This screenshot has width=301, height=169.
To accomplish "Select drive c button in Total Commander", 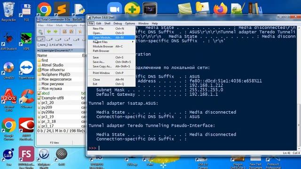I will pos(41,39).
